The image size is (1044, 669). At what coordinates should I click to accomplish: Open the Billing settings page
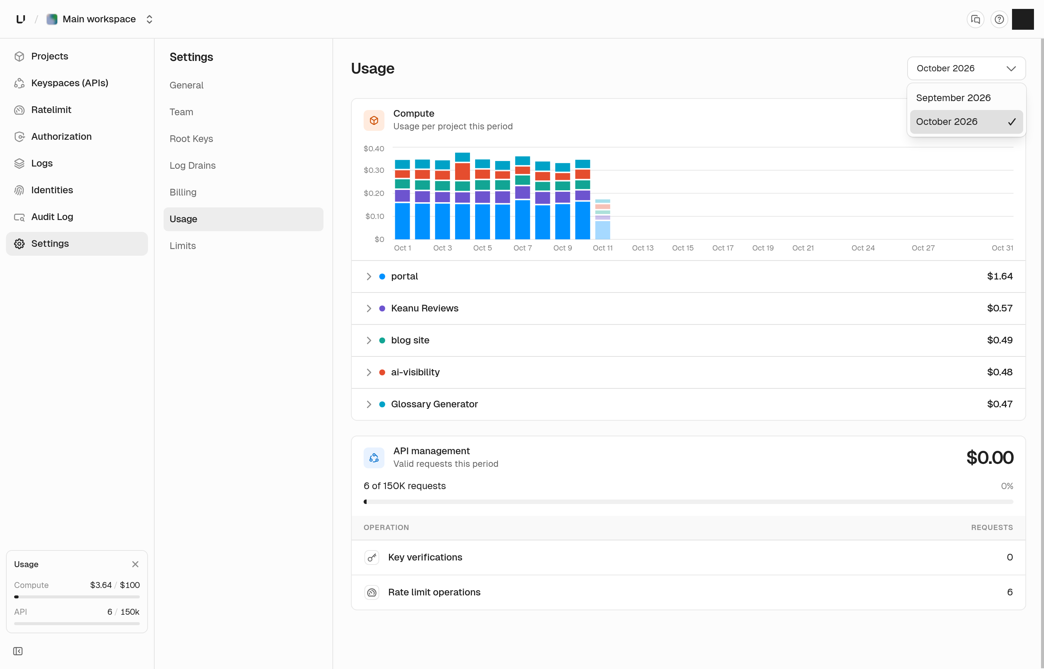[243, 192]
